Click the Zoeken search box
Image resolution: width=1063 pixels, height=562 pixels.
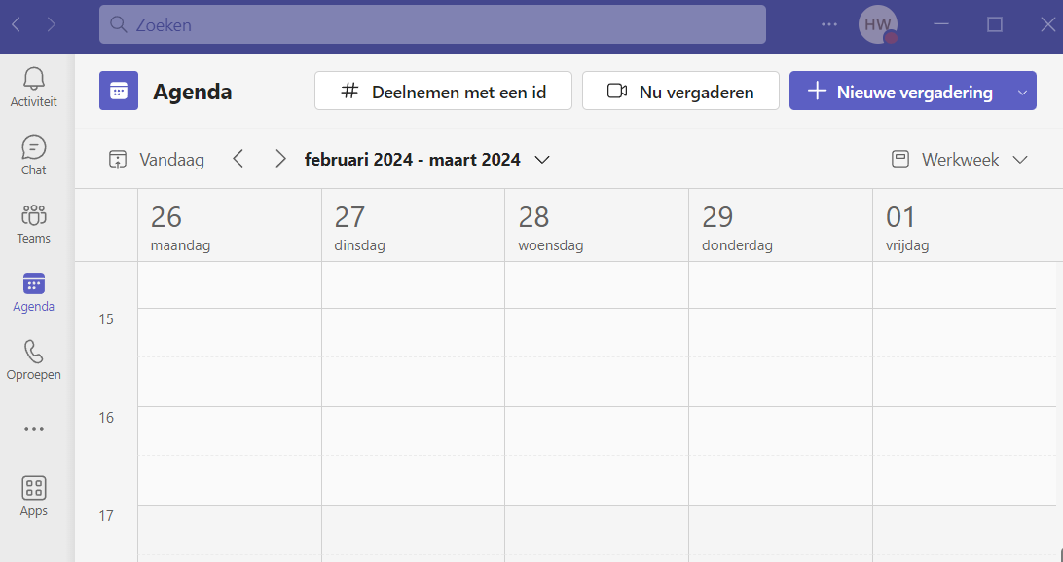pos(432,24)
